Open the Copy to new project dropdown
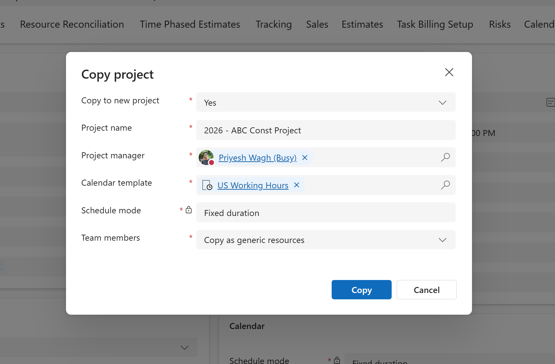Image resolution: width=555 pixels, height=364 pixels. tap(442, 102)
